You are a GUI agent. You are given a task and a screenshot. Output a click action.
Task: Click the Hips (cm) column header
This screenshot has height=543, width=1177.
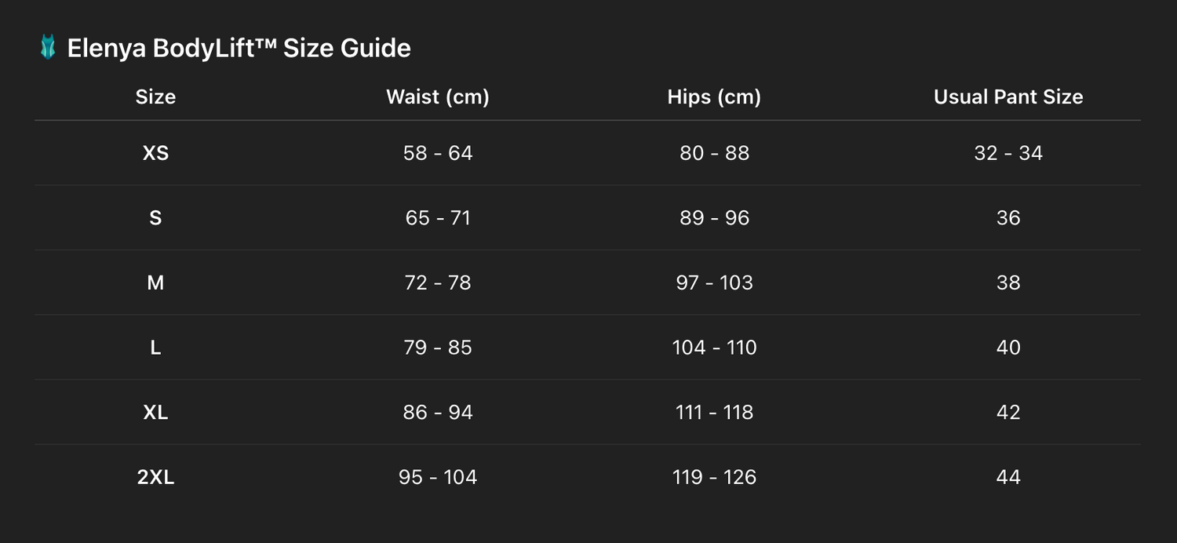click(714, 97)
